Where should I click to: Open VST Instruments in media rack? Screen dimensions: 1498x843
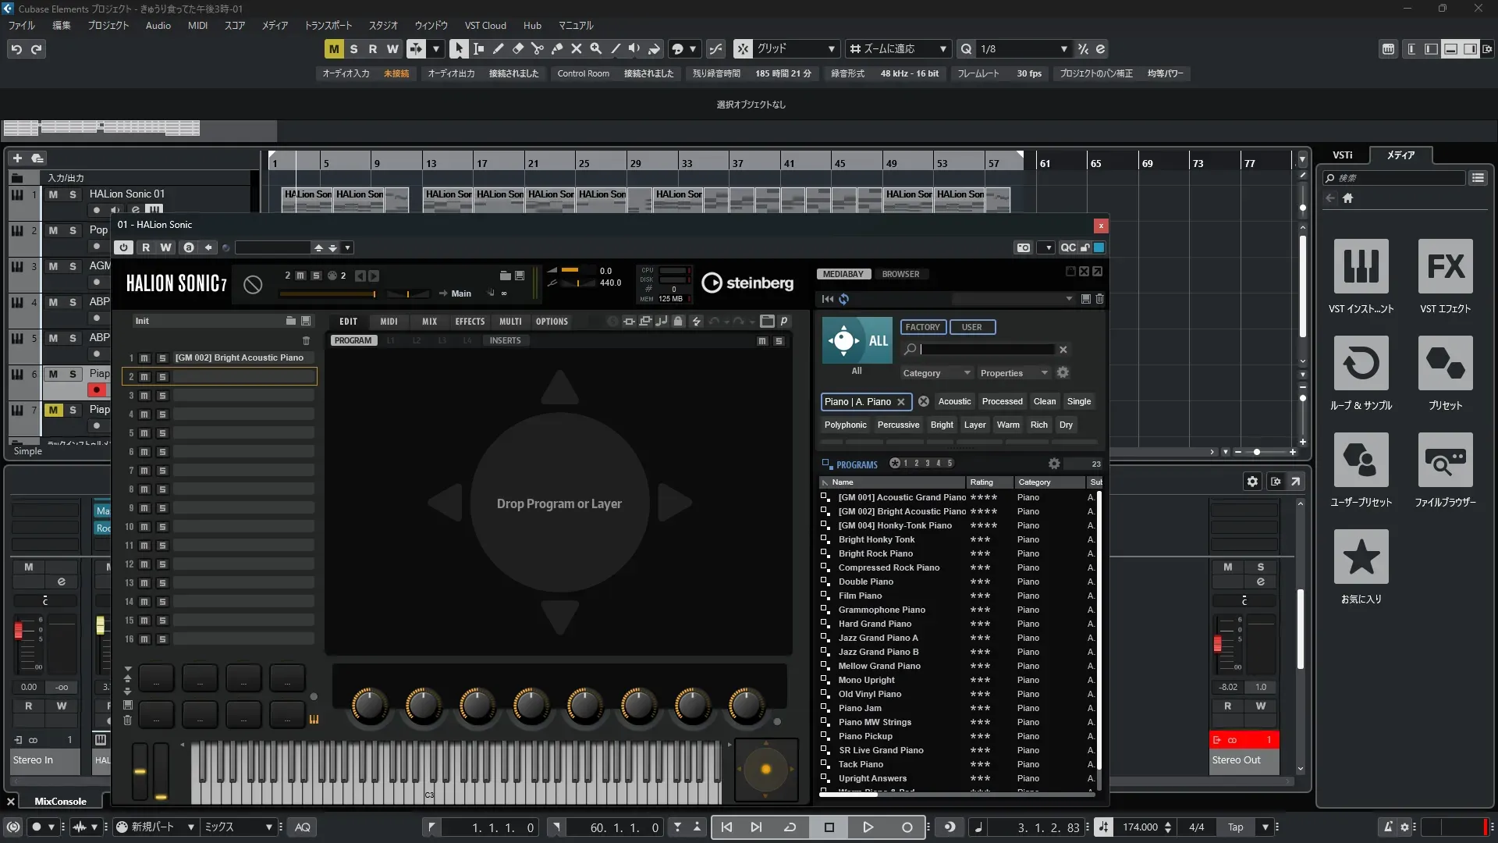point(1361,266)
